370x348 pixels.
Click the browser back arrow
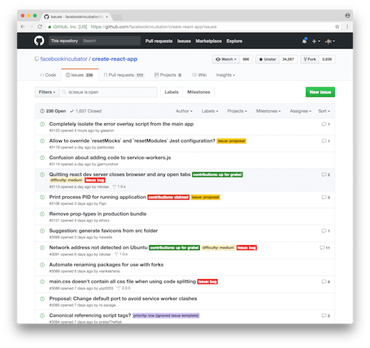(23, 27)
